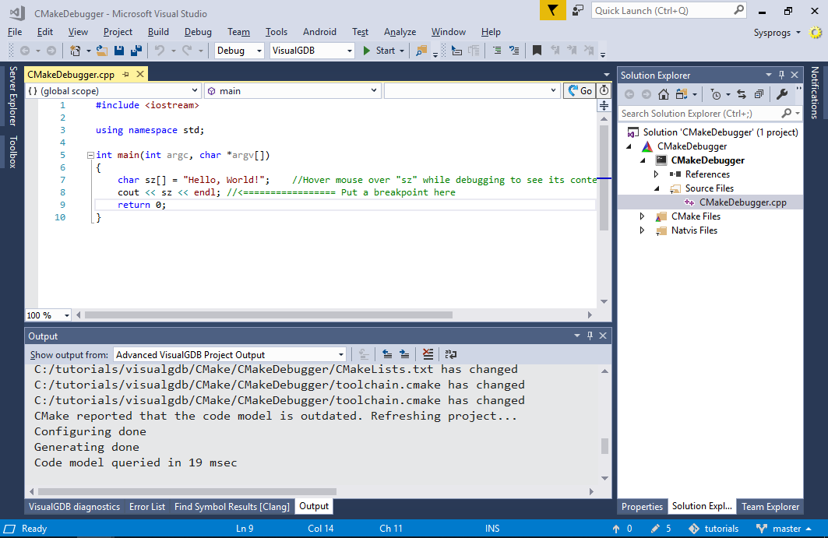Click the Save All toolbar icon

pyautogui.click(x=136, y=51)
